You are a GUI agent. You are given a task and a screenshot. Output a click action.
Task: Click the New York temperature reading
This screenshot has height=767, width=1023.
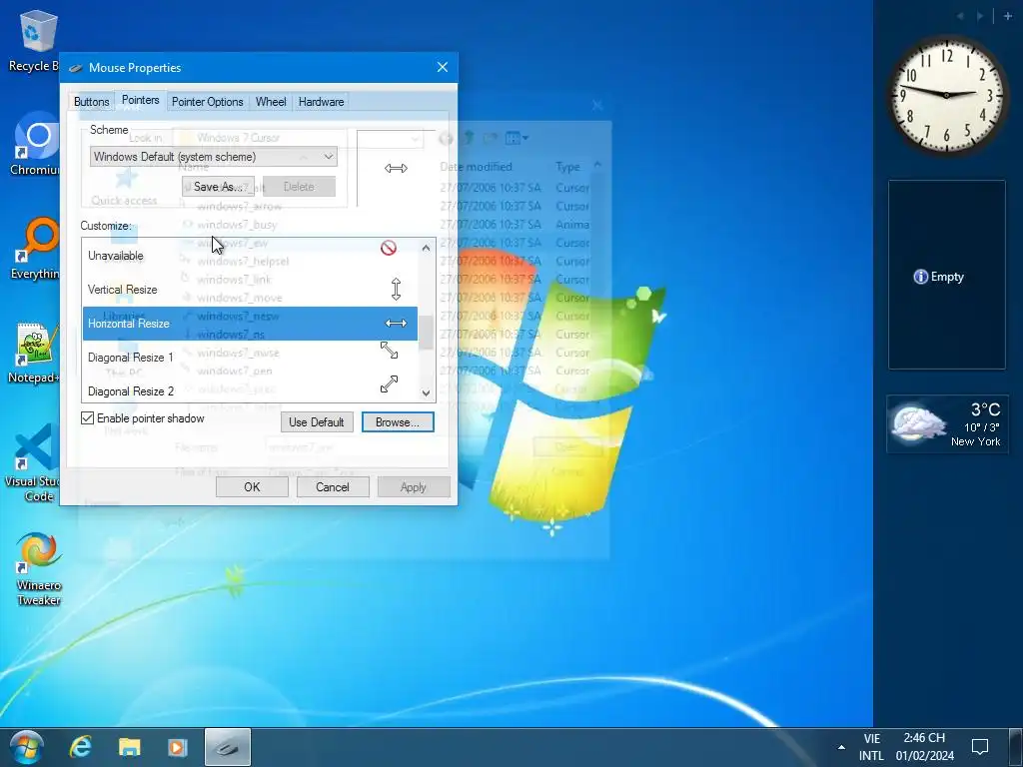[985, 409]
